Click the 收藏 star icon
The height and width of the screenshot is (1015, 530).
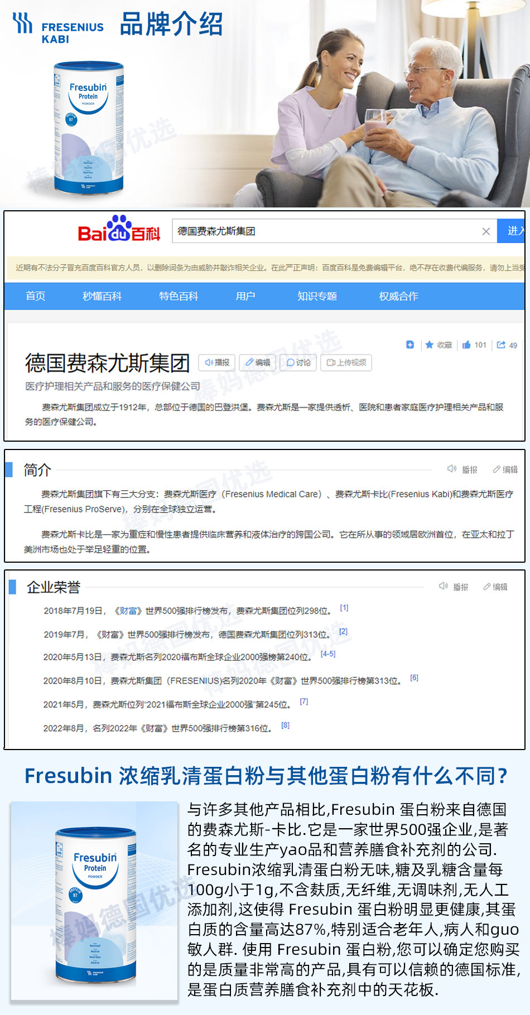(429, 345)
